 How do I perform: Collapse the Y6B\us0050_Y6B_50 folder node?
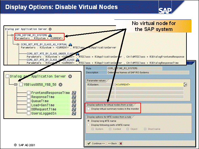(15, 85)
